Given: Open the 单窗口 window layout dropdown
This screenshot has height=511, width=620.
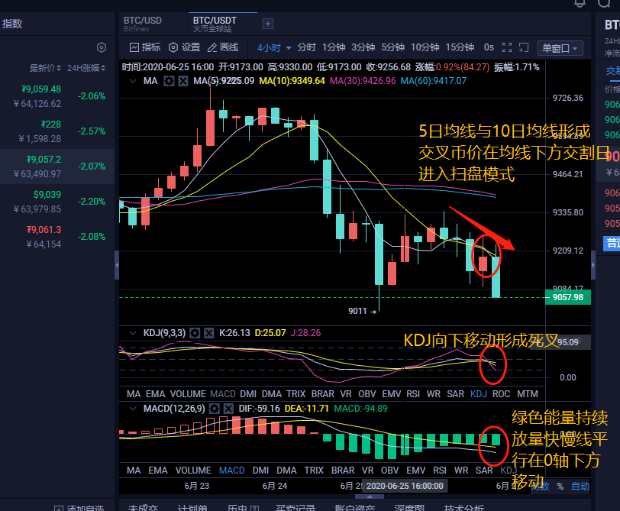Looking at the screenshot, I should click(560, 48).
